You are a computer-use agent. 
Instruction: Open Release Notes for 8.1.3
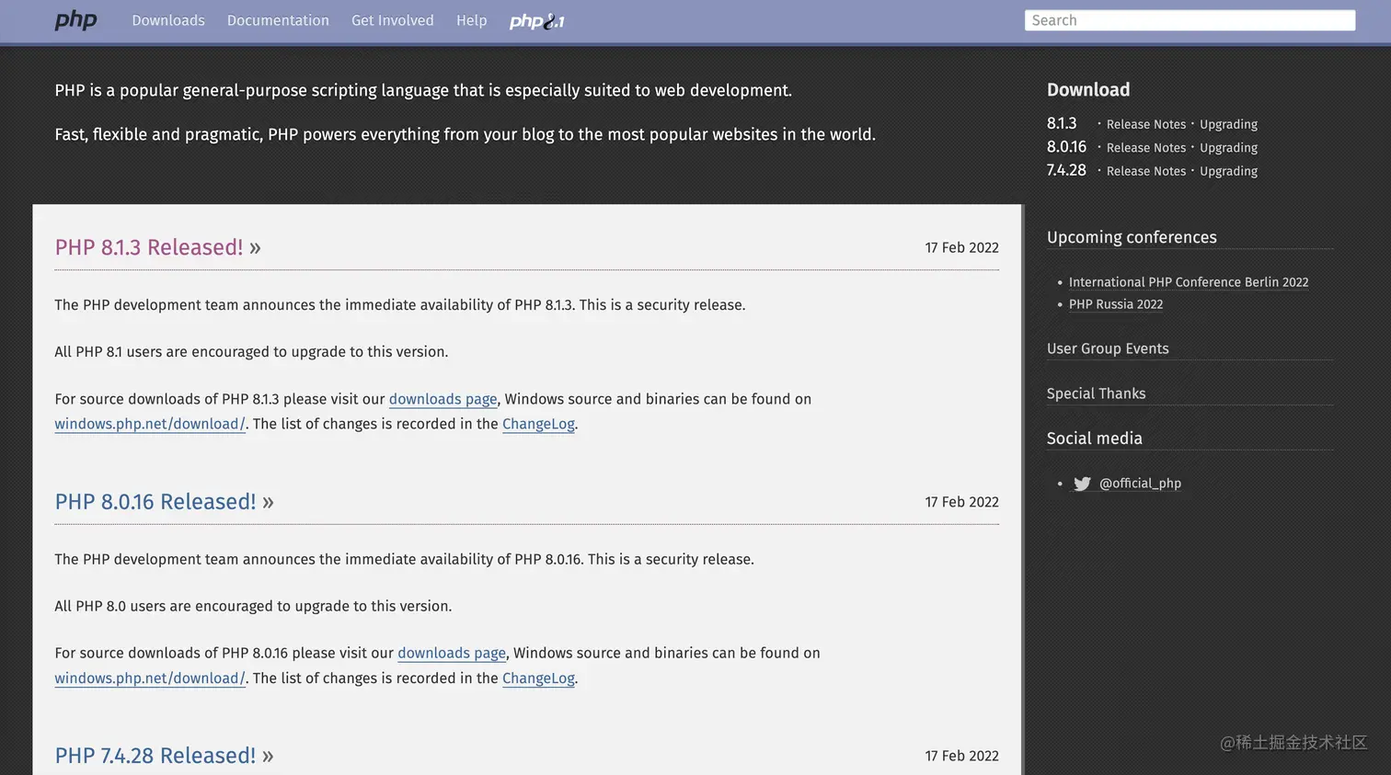click(1146, 124)
